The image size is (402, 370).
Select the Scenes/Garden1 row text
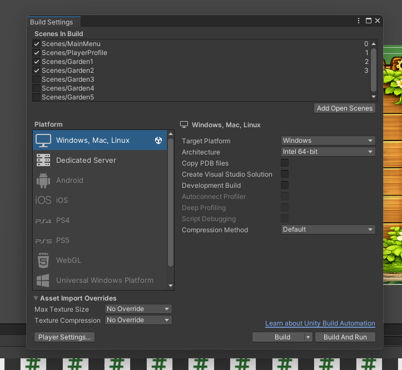pos(67,62)
